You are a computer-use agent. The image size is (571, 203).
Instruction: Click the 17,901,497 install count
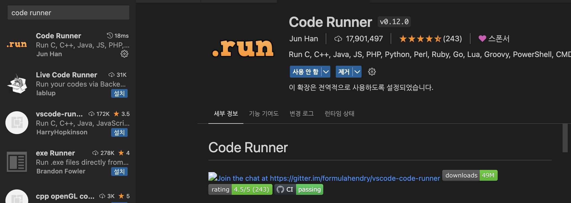pyautogui.click(x=364, y=39)
